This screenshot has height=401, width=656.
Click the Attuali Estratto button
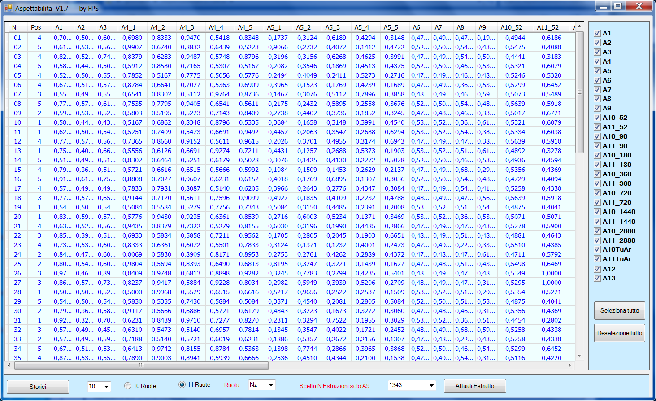(x=475, y=386)
